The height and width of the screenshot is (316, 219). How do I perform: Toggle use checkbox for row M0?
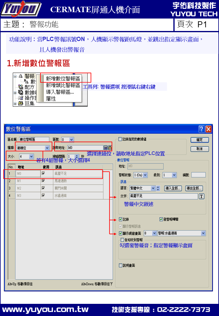[43, 173]
